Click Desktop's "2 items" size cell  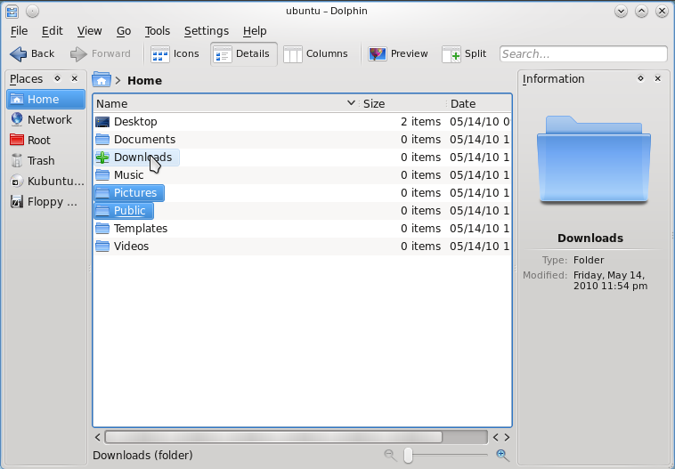tap(420, 122)
